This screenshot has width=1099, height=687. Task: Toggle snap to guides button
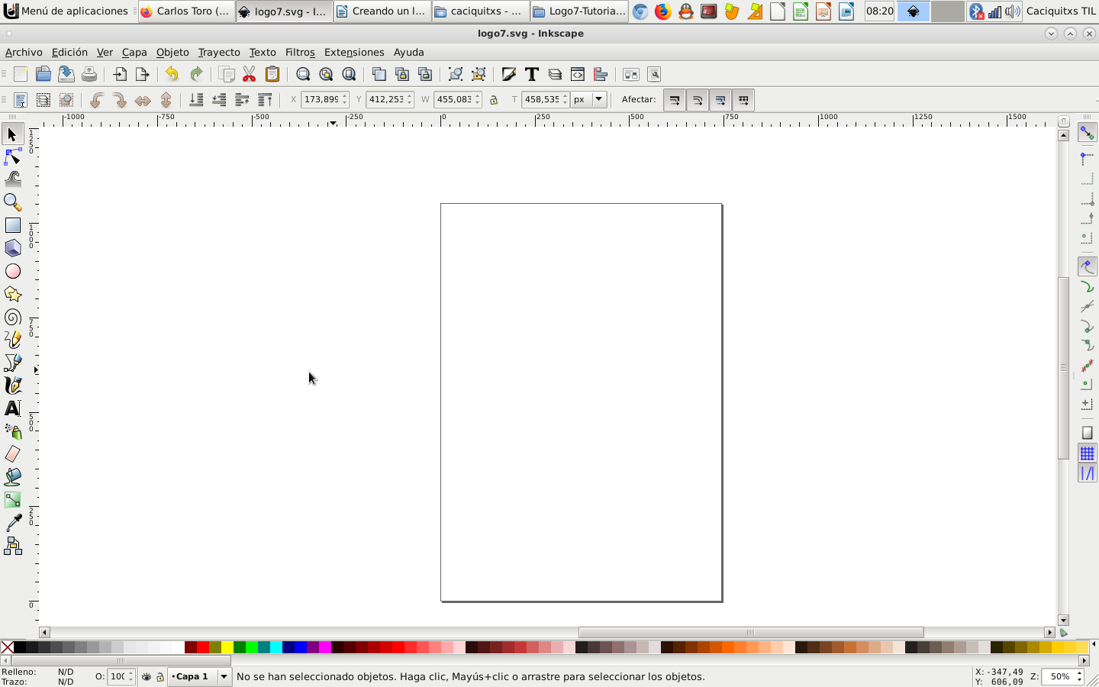tap(1087, 473)
